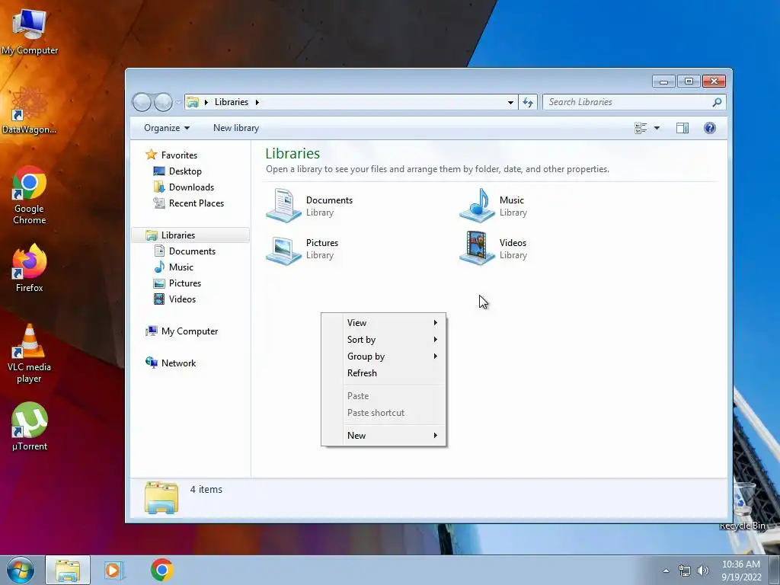Click the Change your view icon

[x=641, y=128]
